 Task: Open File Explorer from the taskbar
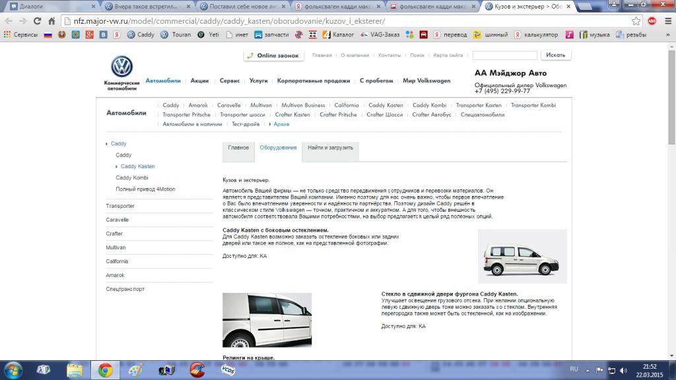(75, 371)
